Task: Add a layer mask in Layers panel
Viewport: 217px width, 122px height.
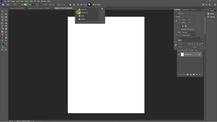Action: click(188, 75)
